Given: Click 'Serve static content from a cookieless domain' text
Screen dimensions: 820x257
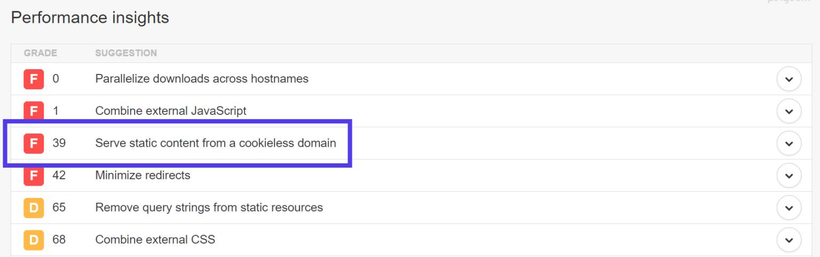Looking at the screenshot, I should pos(216,143).
